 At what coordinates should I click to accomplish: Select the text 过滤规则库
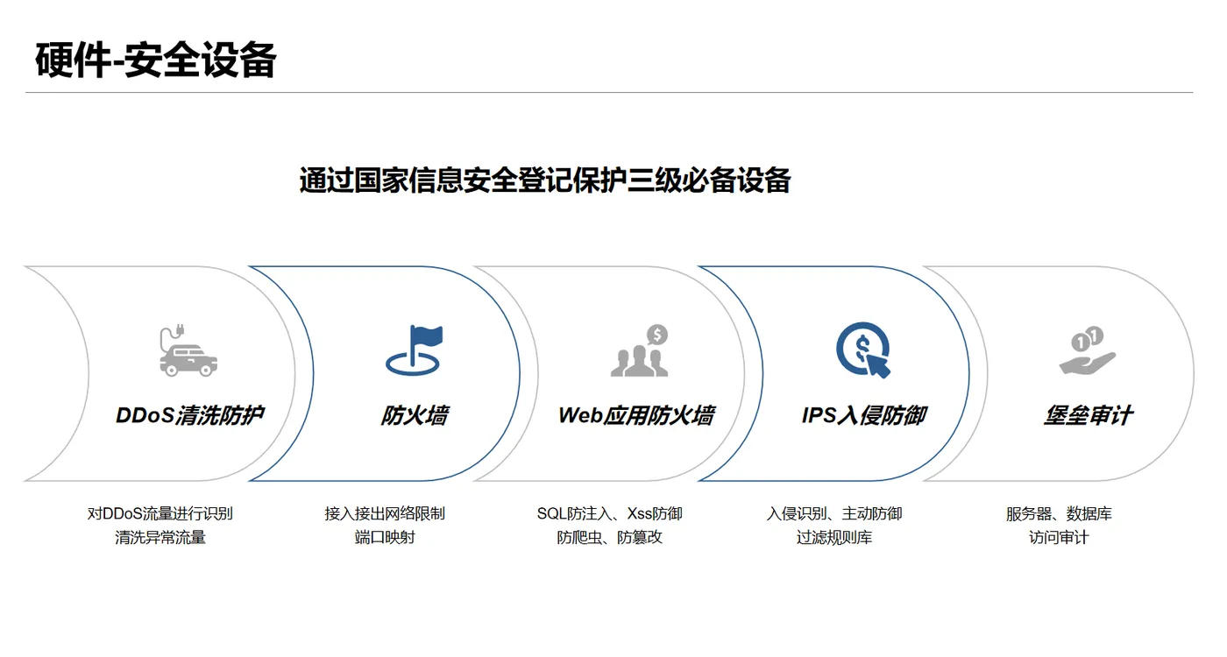pyautogui.click(x=834, y=537)
